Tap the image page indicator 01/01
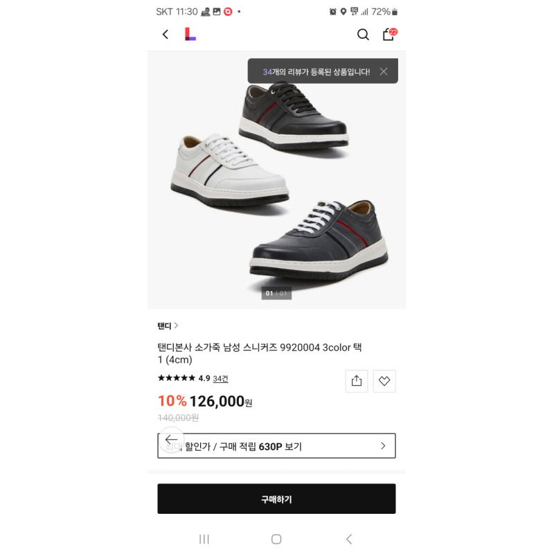Image resolution: width=554 pixels, height=554 pixels. coord(276,294)
